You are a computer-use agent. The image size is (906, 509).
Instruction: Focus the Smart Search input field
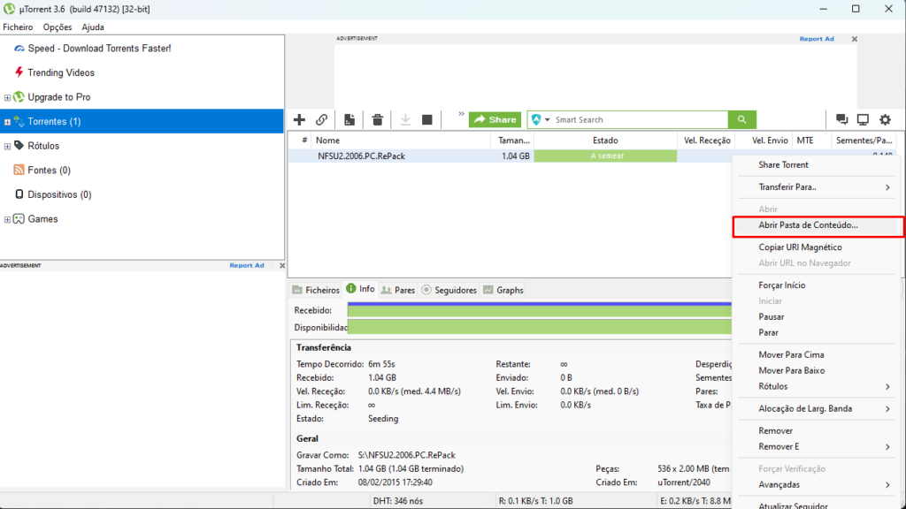[640, 119]
